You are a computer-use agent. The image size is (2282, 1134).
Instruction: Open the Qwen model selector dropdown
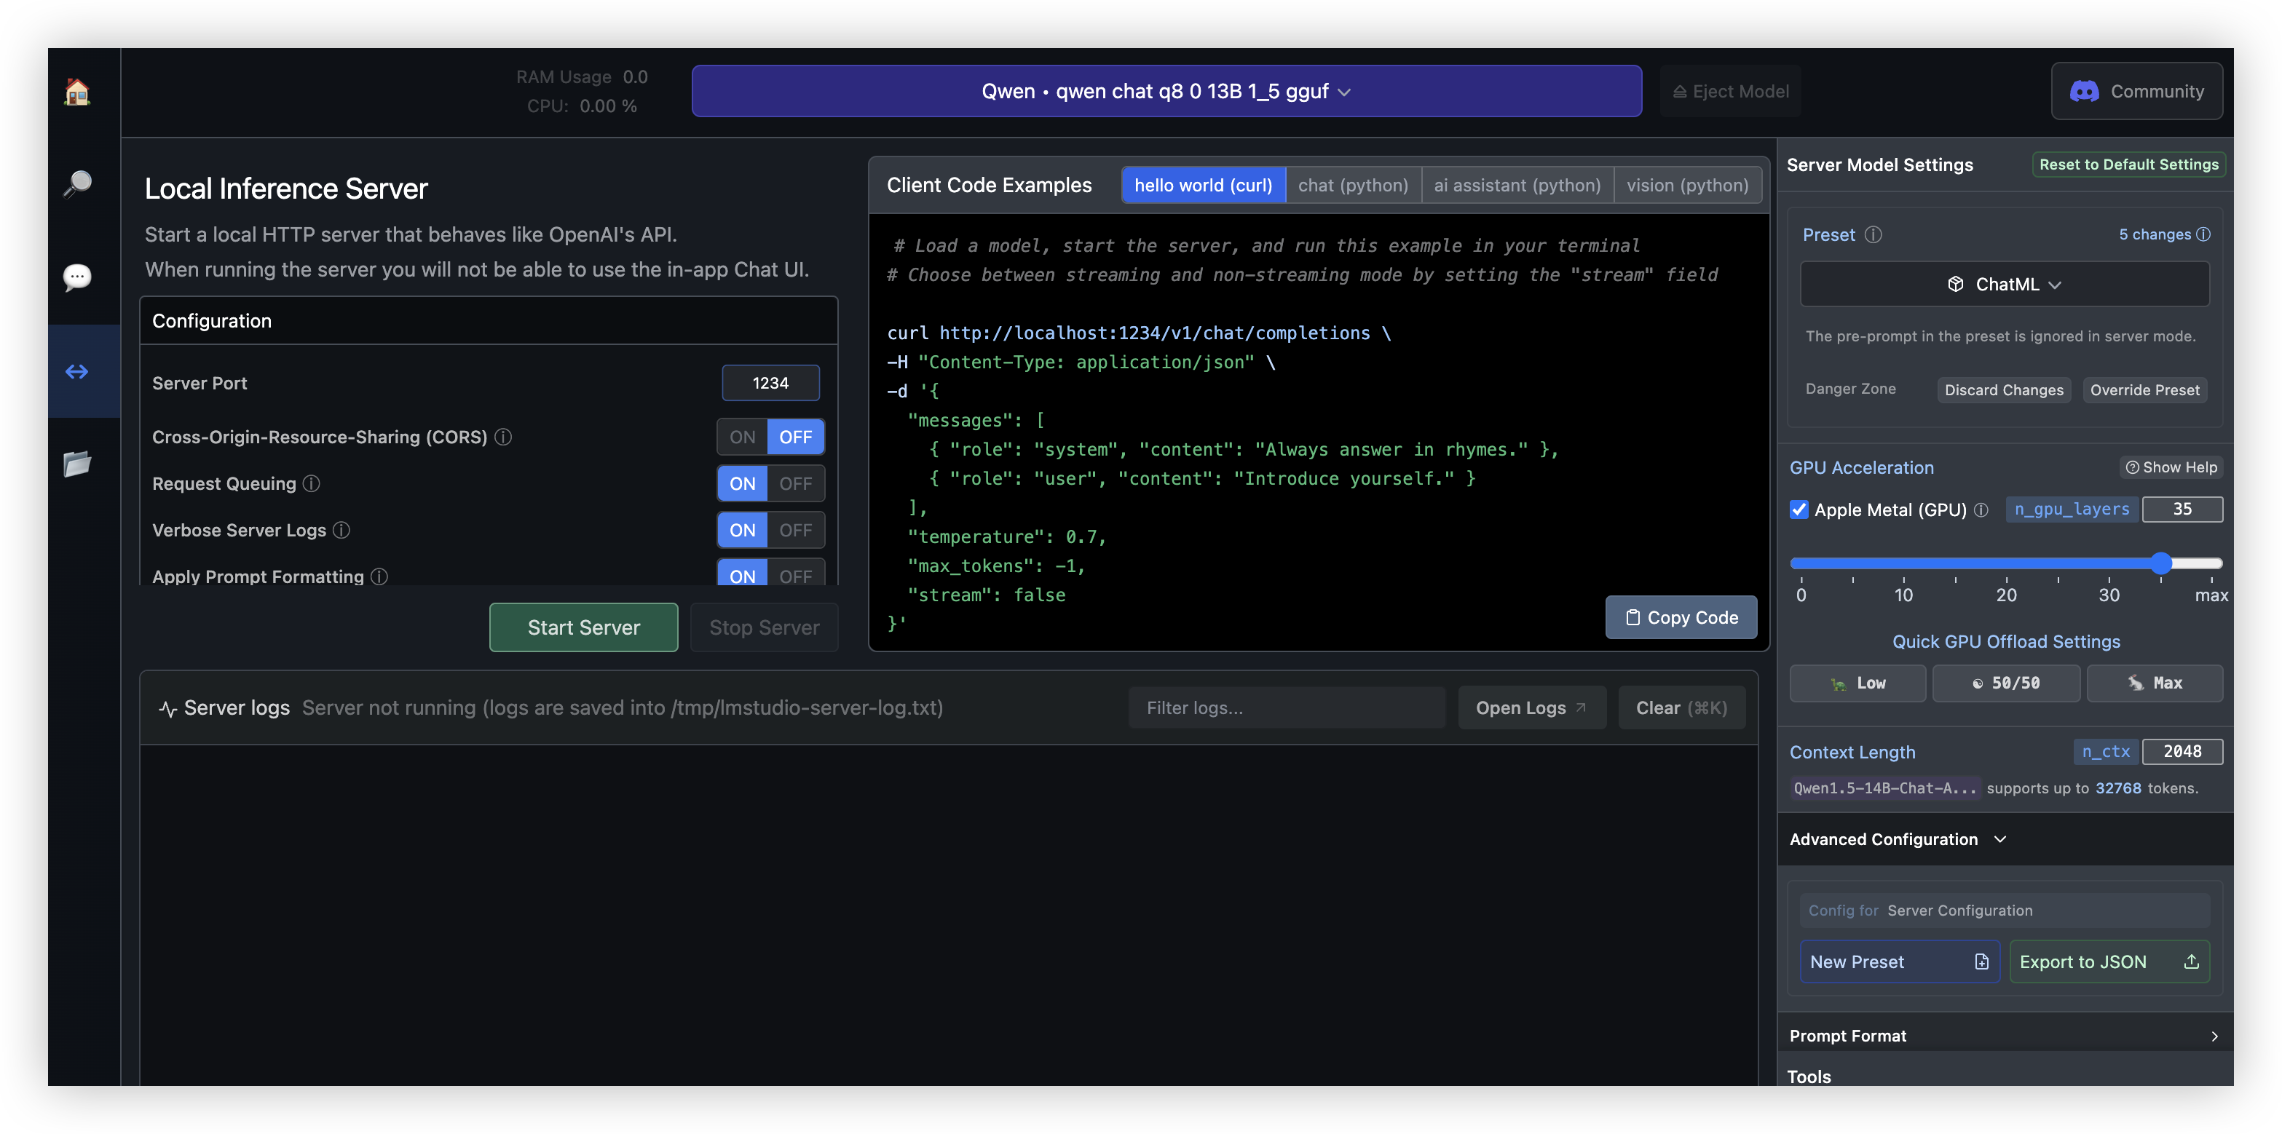pyautogui.click(x=1166, y=91)
